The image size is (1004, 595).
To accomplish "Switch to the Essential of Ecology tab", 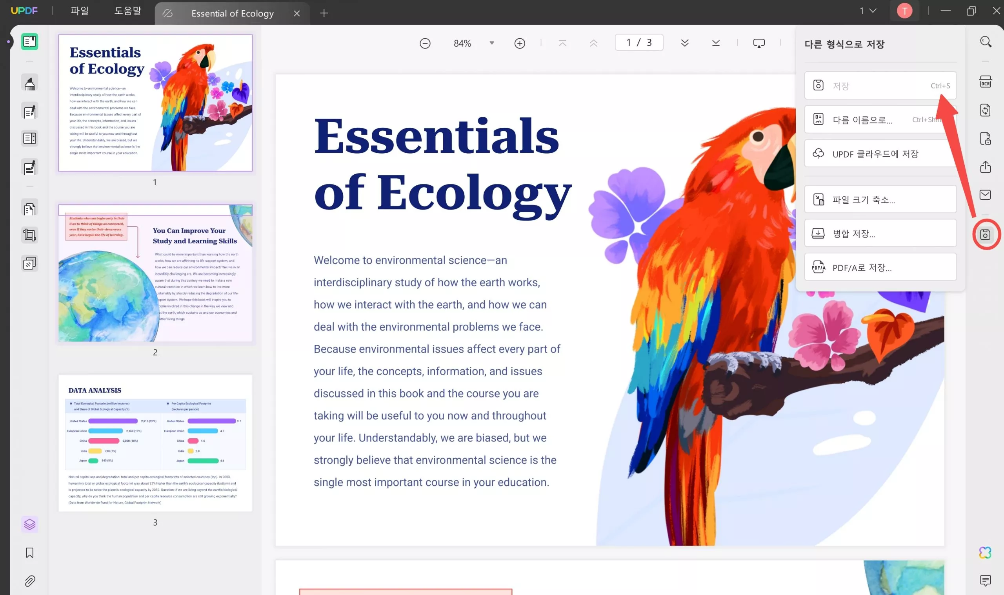I will (x=233, y=13).
